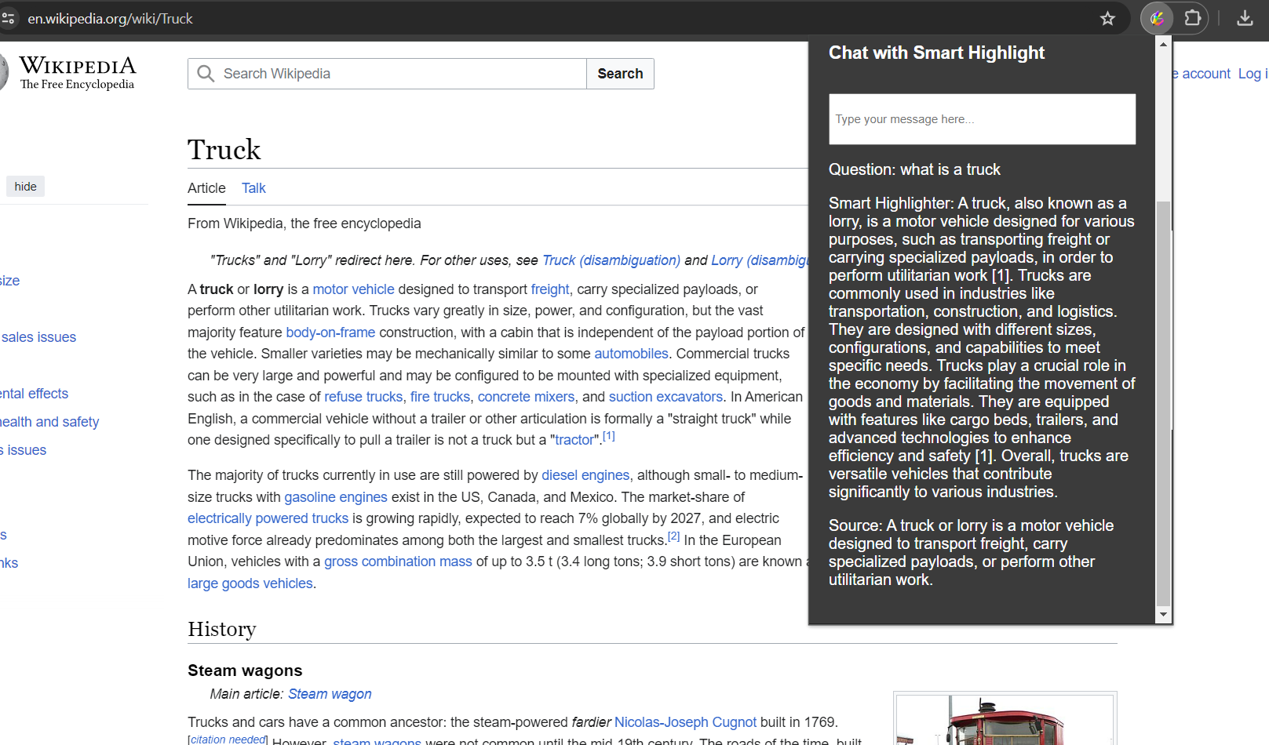The height and width of the screenshot is (745, 1269).
Task: Go to 'sales issues' sidebar section
Action: coord(38,337)
